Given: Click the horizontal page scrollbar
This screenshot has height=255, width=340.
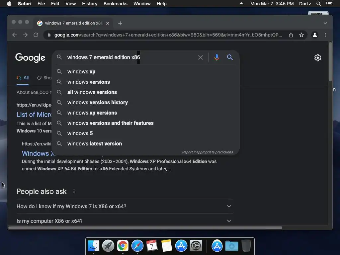Looking at the screenshot, I should [145, 228].
